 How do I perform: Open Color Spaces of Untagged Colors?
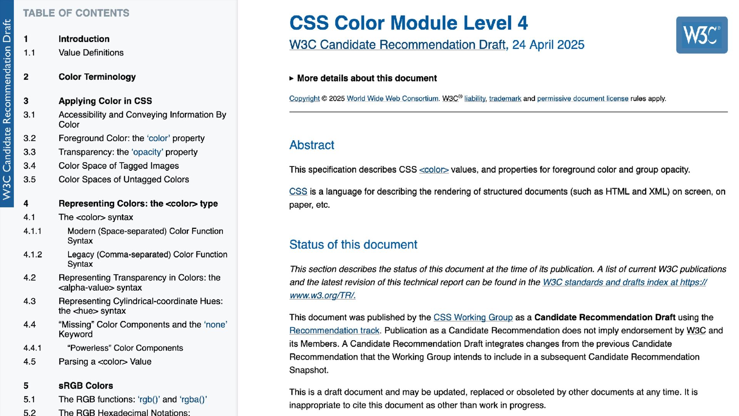click(x=124, y=179)
